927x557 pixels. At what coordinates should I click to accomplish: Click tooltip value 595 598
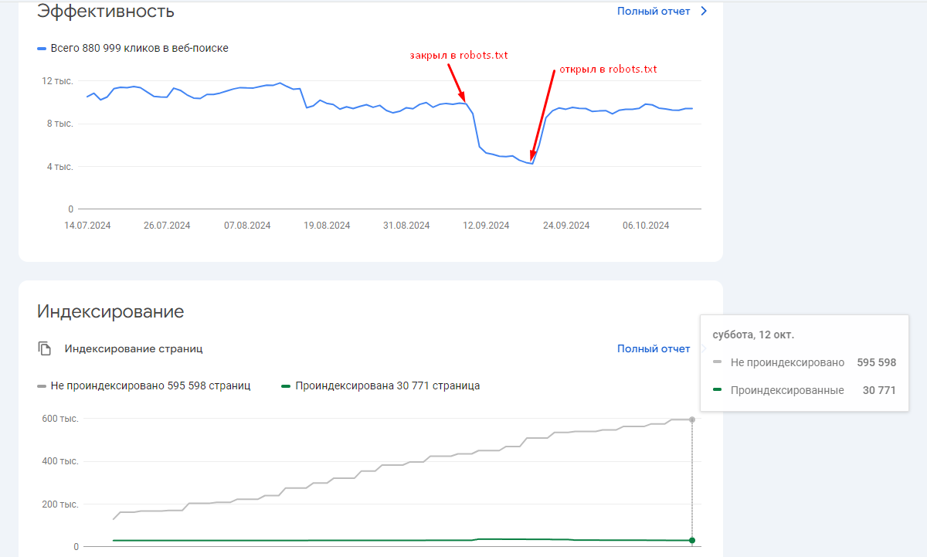point(877,362)
